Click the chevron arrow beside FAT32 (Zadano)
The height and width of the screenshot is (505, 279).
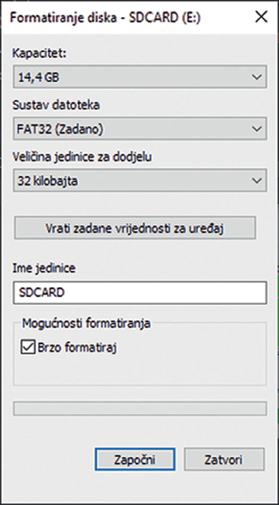tap(257, 129)
